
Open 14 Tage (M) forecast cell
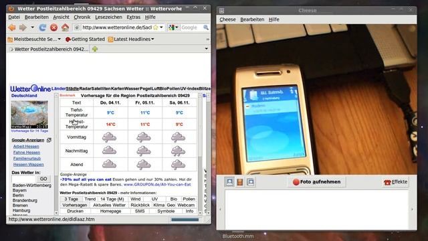point(112,199)
